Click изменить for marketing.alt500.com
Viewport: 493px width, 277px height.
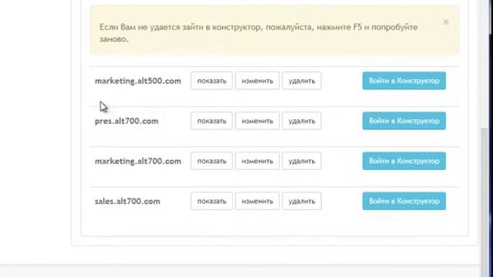257,81
